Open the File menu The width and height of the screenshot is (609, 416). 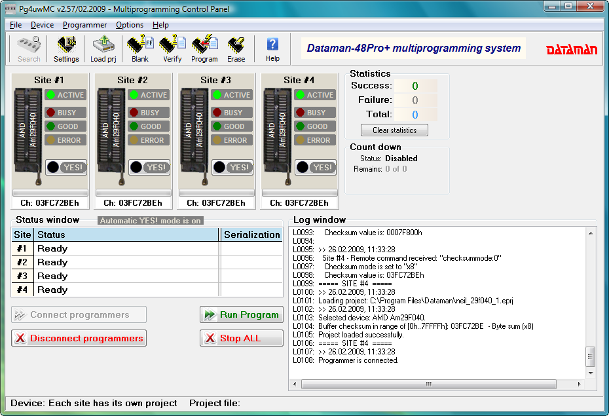[16, 25]
